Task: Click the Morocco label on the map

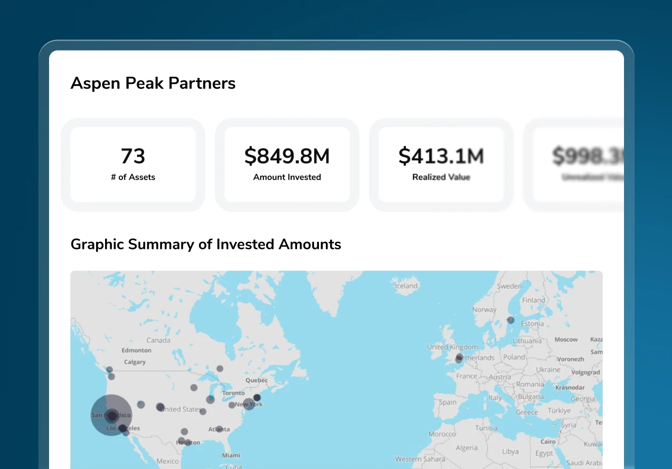Action: 442,434
